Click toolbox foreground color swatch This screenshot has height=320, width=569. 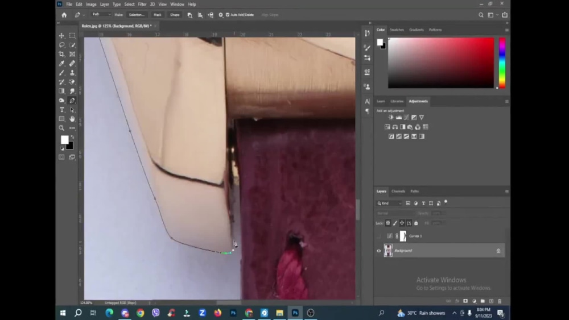tap(65, 139)
